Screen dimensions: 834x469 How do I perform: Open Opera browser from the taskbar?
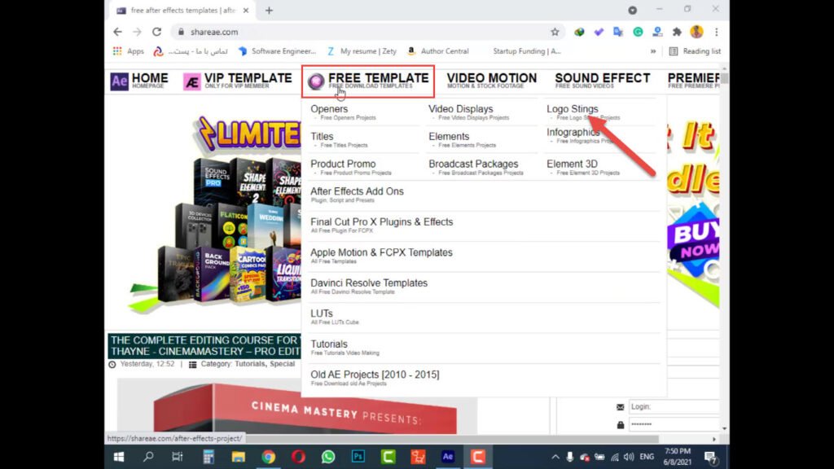[298, 457]
